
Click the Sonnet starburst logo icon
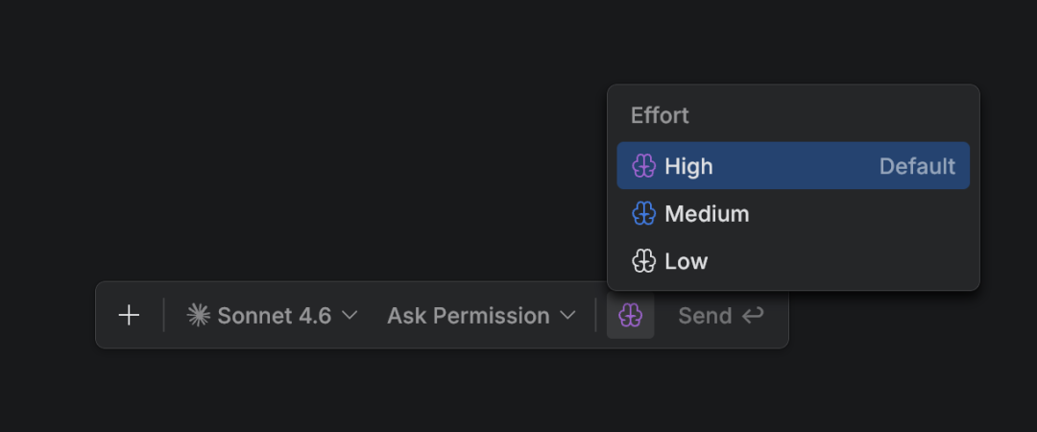tap(198, 315)
